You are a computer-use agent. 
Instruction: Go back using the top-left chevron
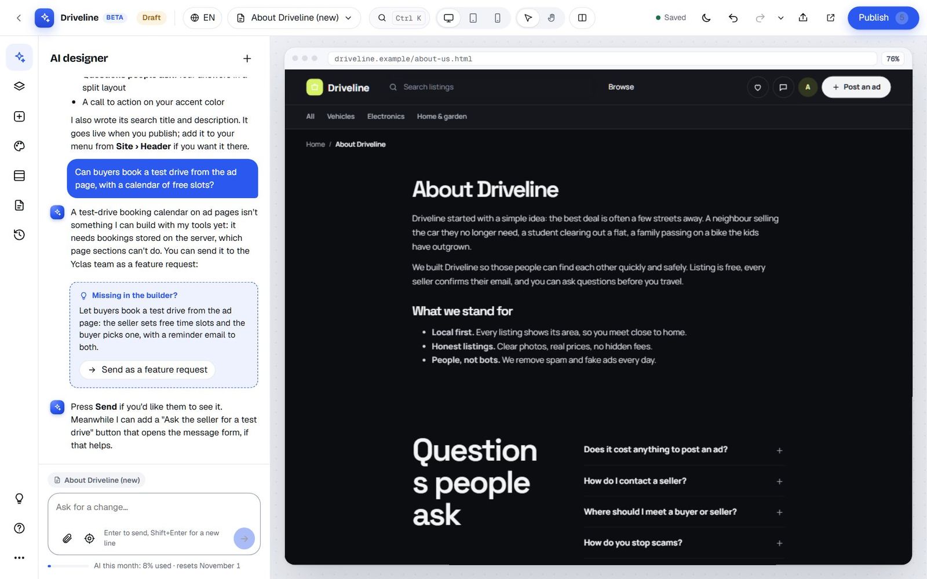click(19, 18)
